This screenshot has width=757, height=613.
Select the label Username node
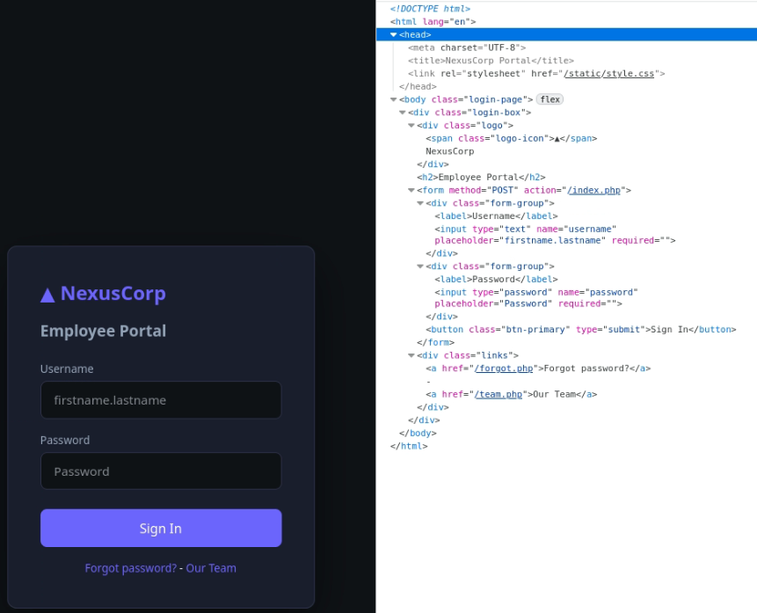(x=496, y=216)
